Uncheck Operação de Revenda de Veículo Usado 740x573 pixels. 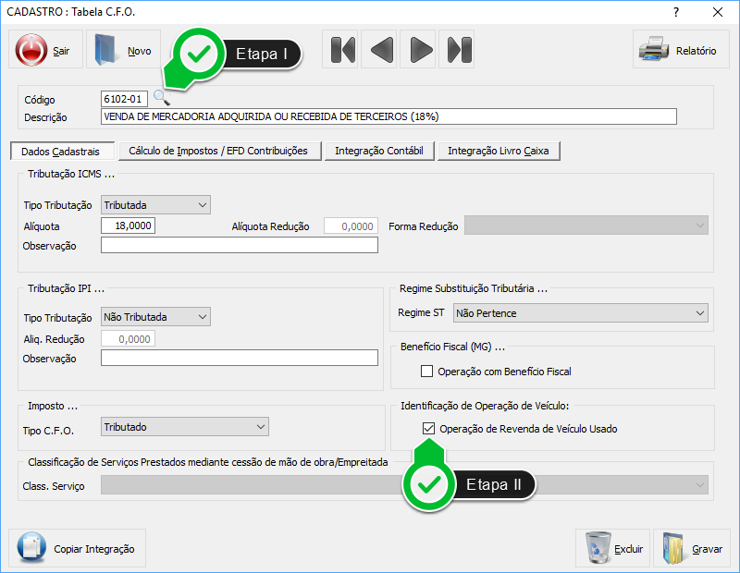pyautogui.click(x=428, y=429)
